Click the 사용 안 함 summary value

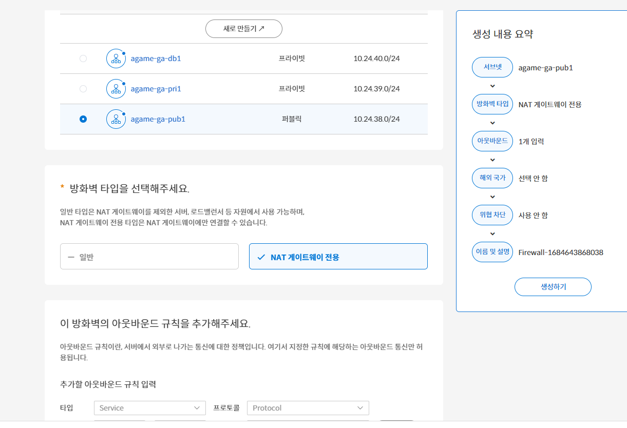click(533, 216)
